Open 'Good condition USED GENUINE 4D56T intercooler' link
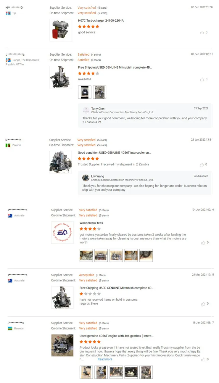Image resolution: width=219 pixels, height=383 pixels. click(115, 153)
